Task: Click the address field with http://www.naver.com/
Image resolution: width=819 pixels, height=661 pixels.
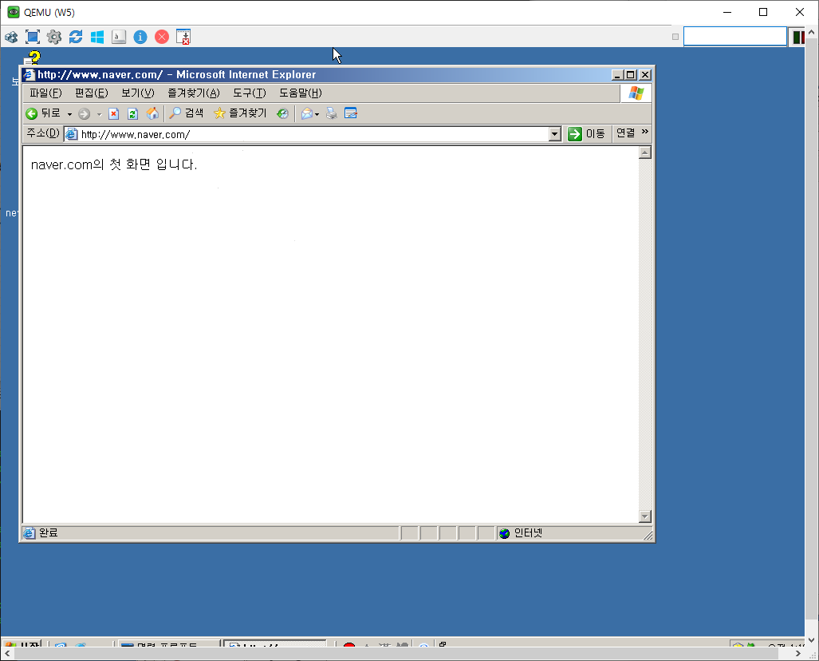Action: pyautogui.click(x=313, y=134)
